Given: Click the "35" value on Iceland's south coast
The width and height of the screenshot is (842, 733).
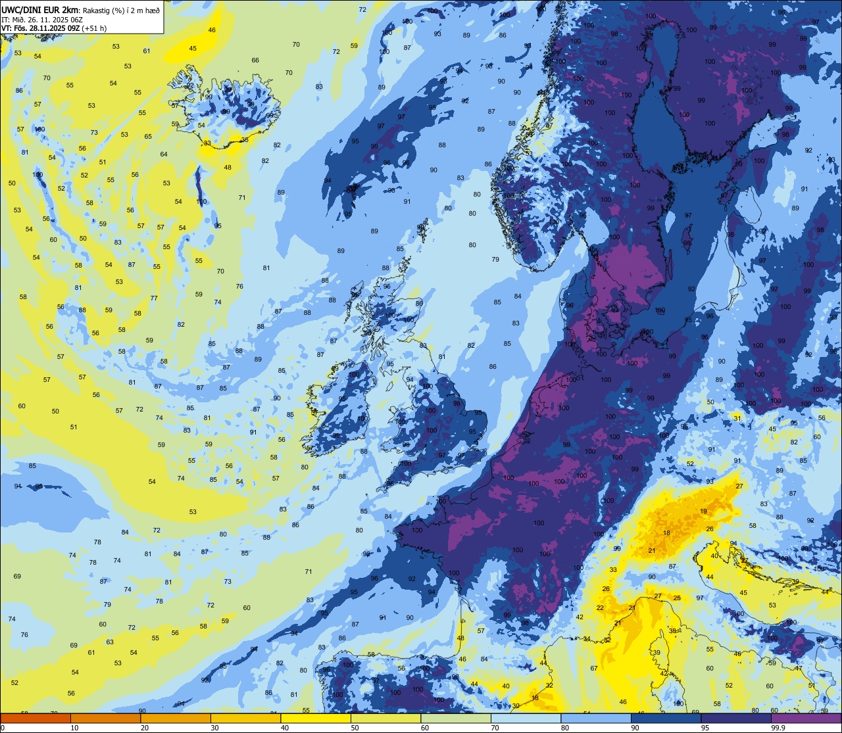Looking at the screenshot, I should (245, 139).
